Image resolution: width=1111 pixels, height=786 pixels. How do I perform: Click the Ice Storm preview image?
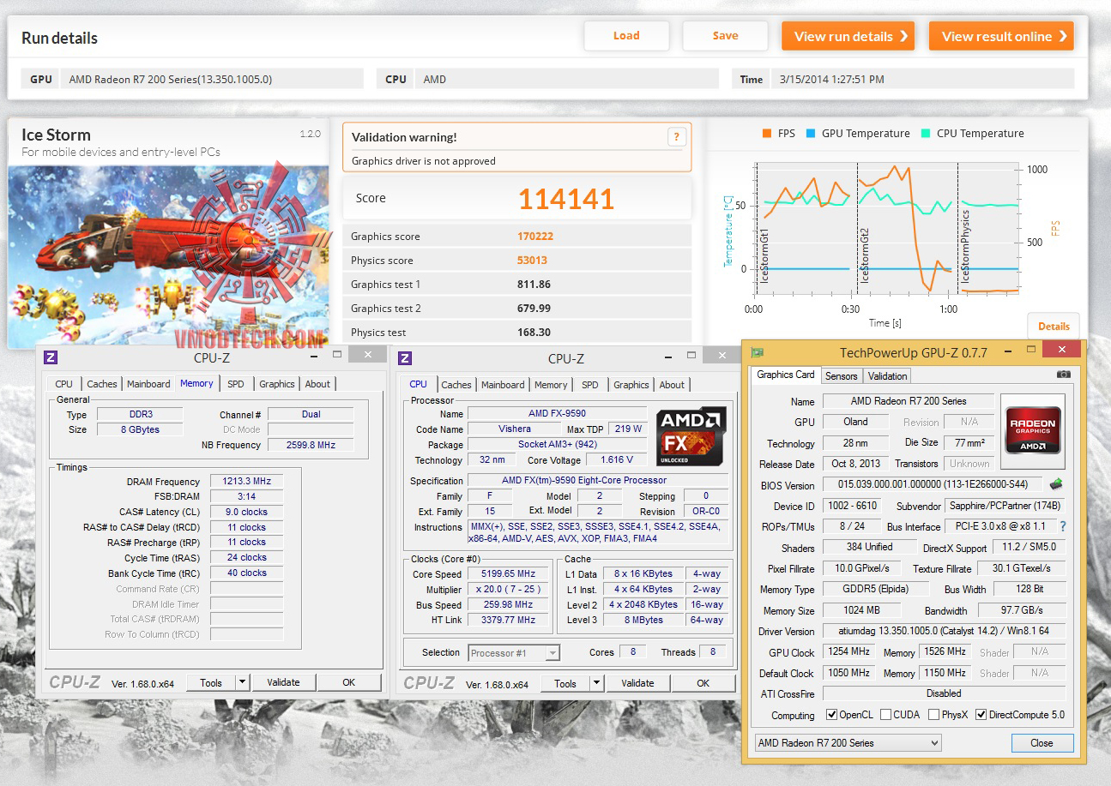(x=168, y=255)
